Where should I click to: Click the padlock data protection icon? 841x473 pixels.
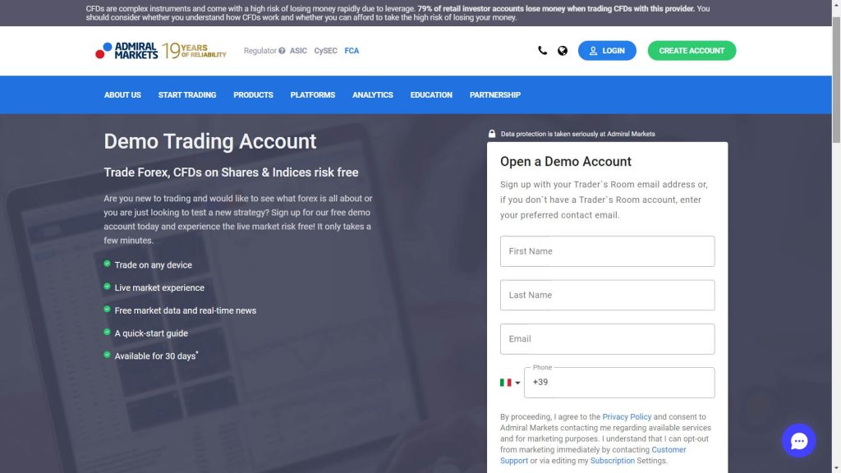[492, 134]
